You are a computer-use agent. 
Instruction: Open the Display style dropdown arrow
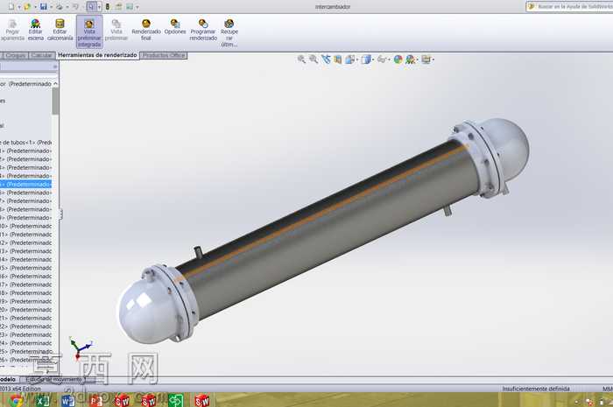tap(373, 60)
